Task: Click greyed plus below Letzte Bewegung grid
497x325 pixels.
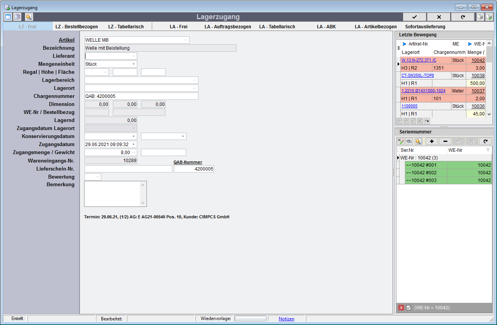Action: point(400,121)
